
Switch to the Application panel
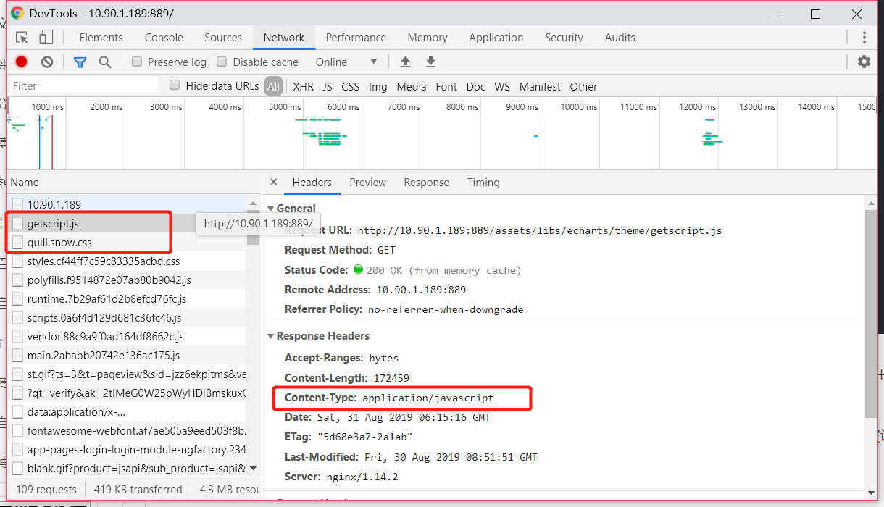[x=496, y=37]
